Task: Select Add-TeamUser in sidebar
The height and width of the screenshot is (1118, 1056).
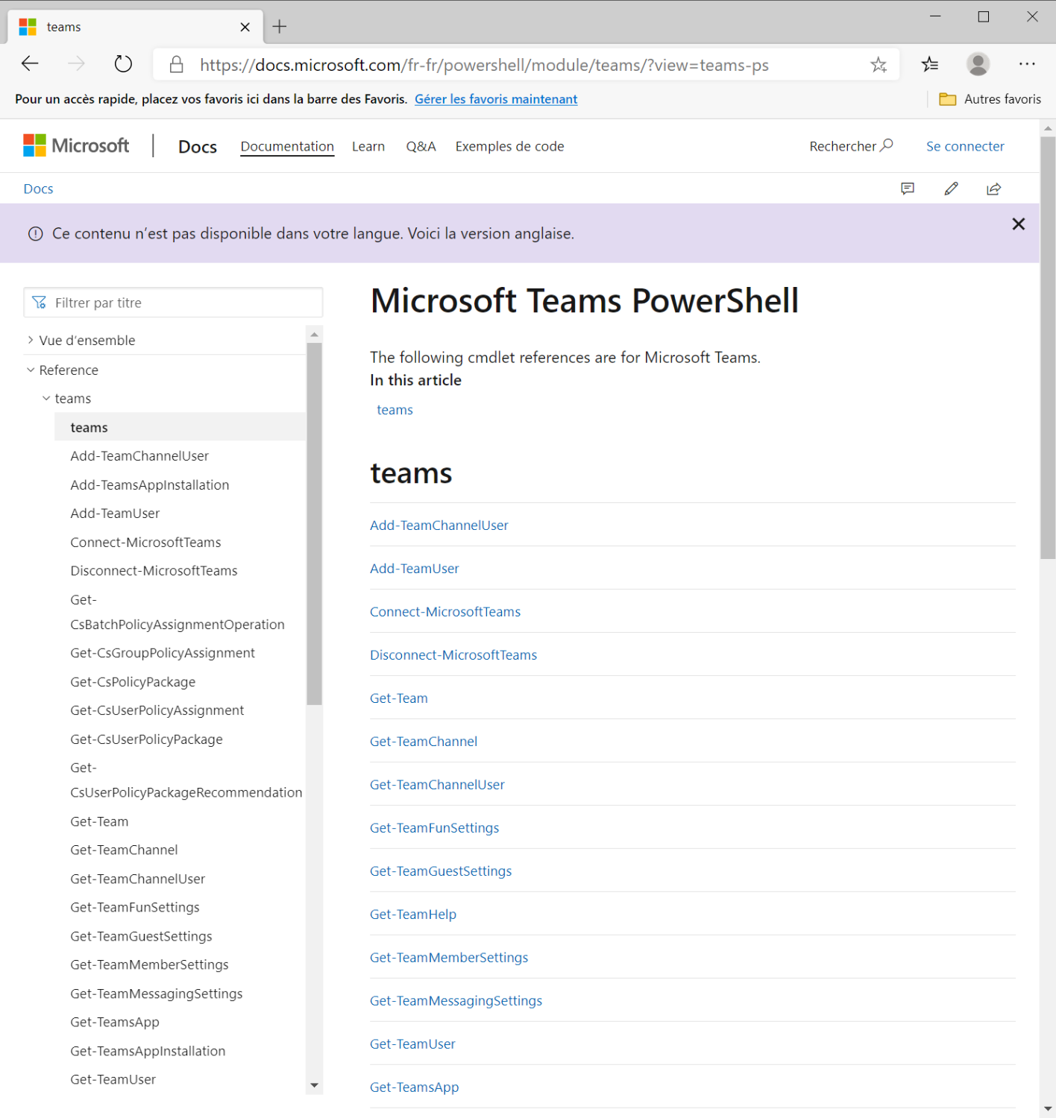Action: 115,514
